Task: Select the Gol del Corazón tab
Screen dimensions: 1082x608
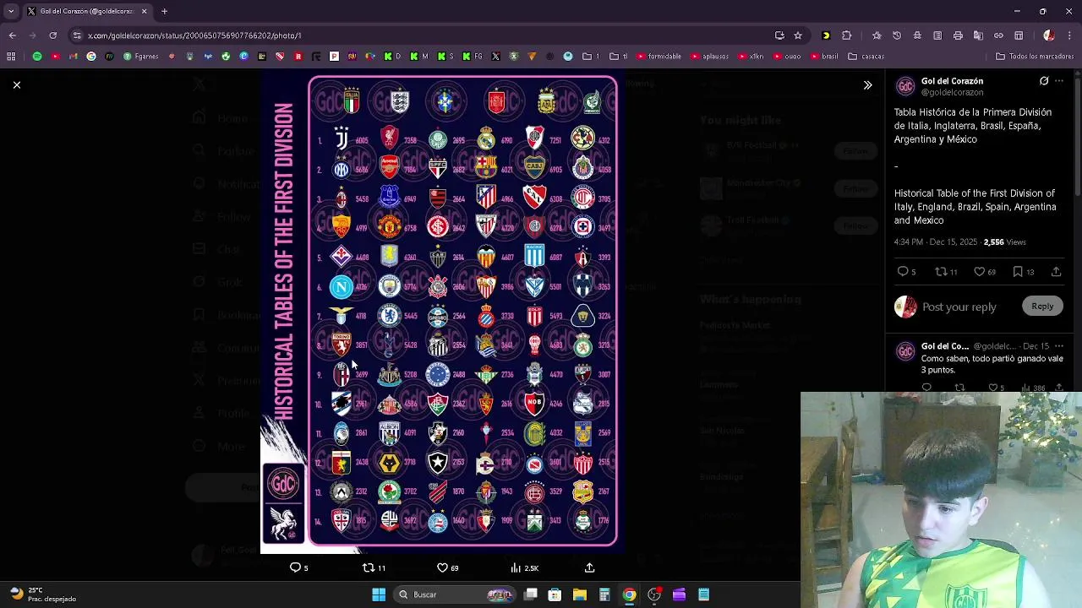Action: pos(86,11)
